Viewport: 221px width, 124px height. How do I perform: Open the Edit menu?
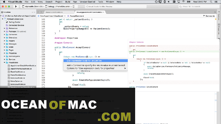pyautogui.click(x=33, y=2)
